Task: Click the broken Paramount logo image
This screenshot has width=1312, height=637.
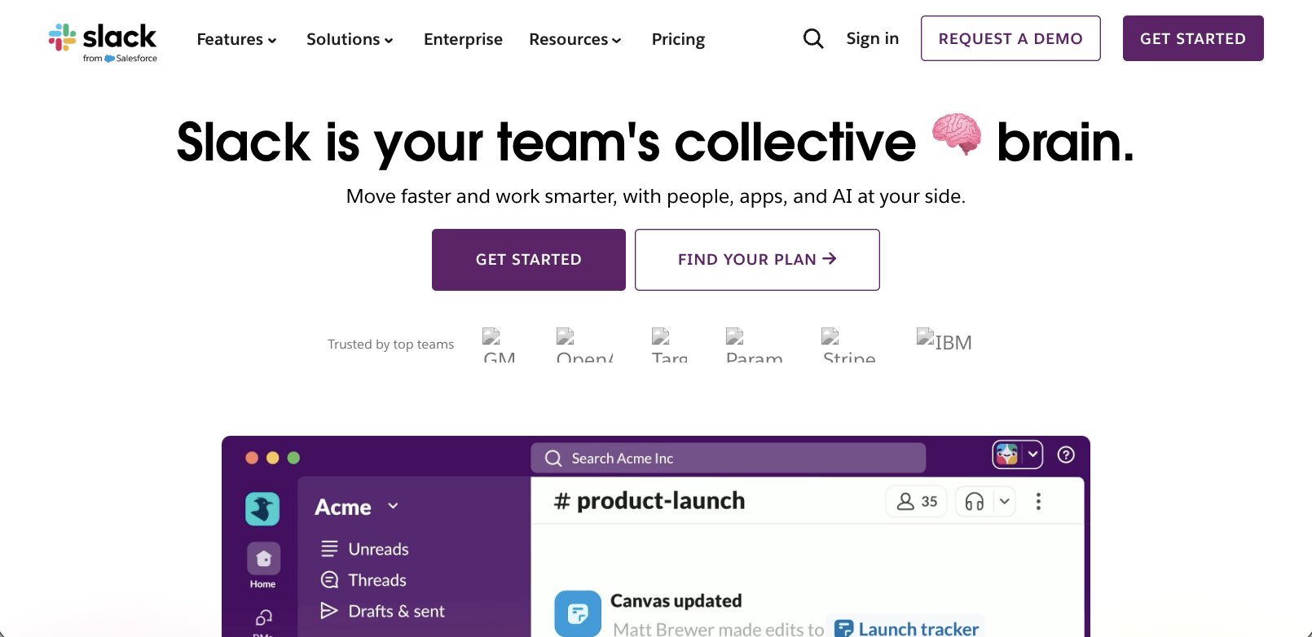Action: point(755,345)
